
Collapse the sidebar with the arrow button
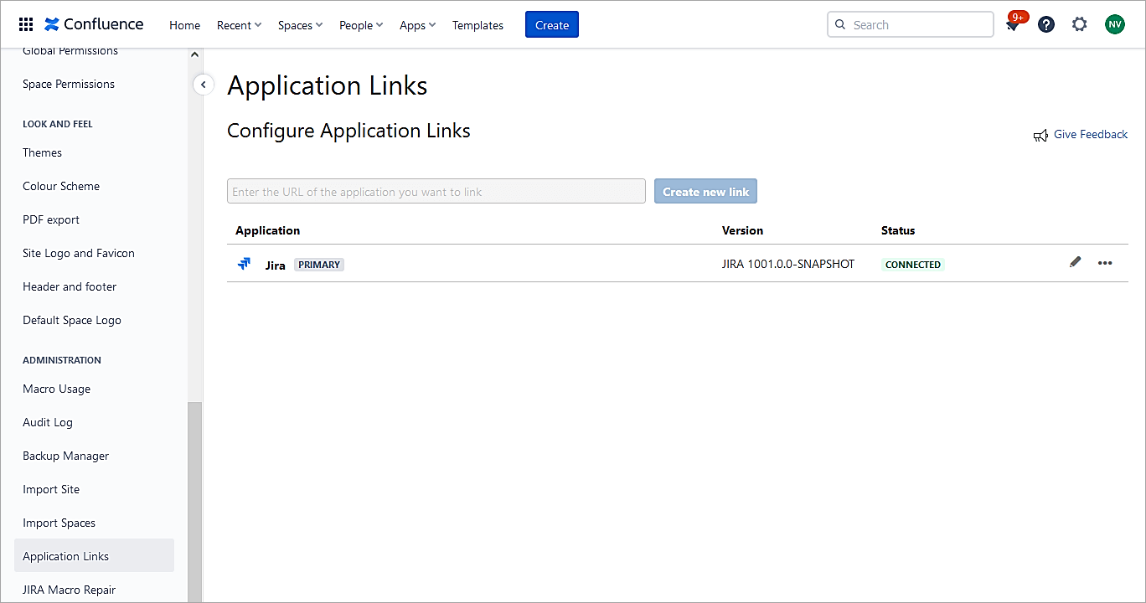204,85
